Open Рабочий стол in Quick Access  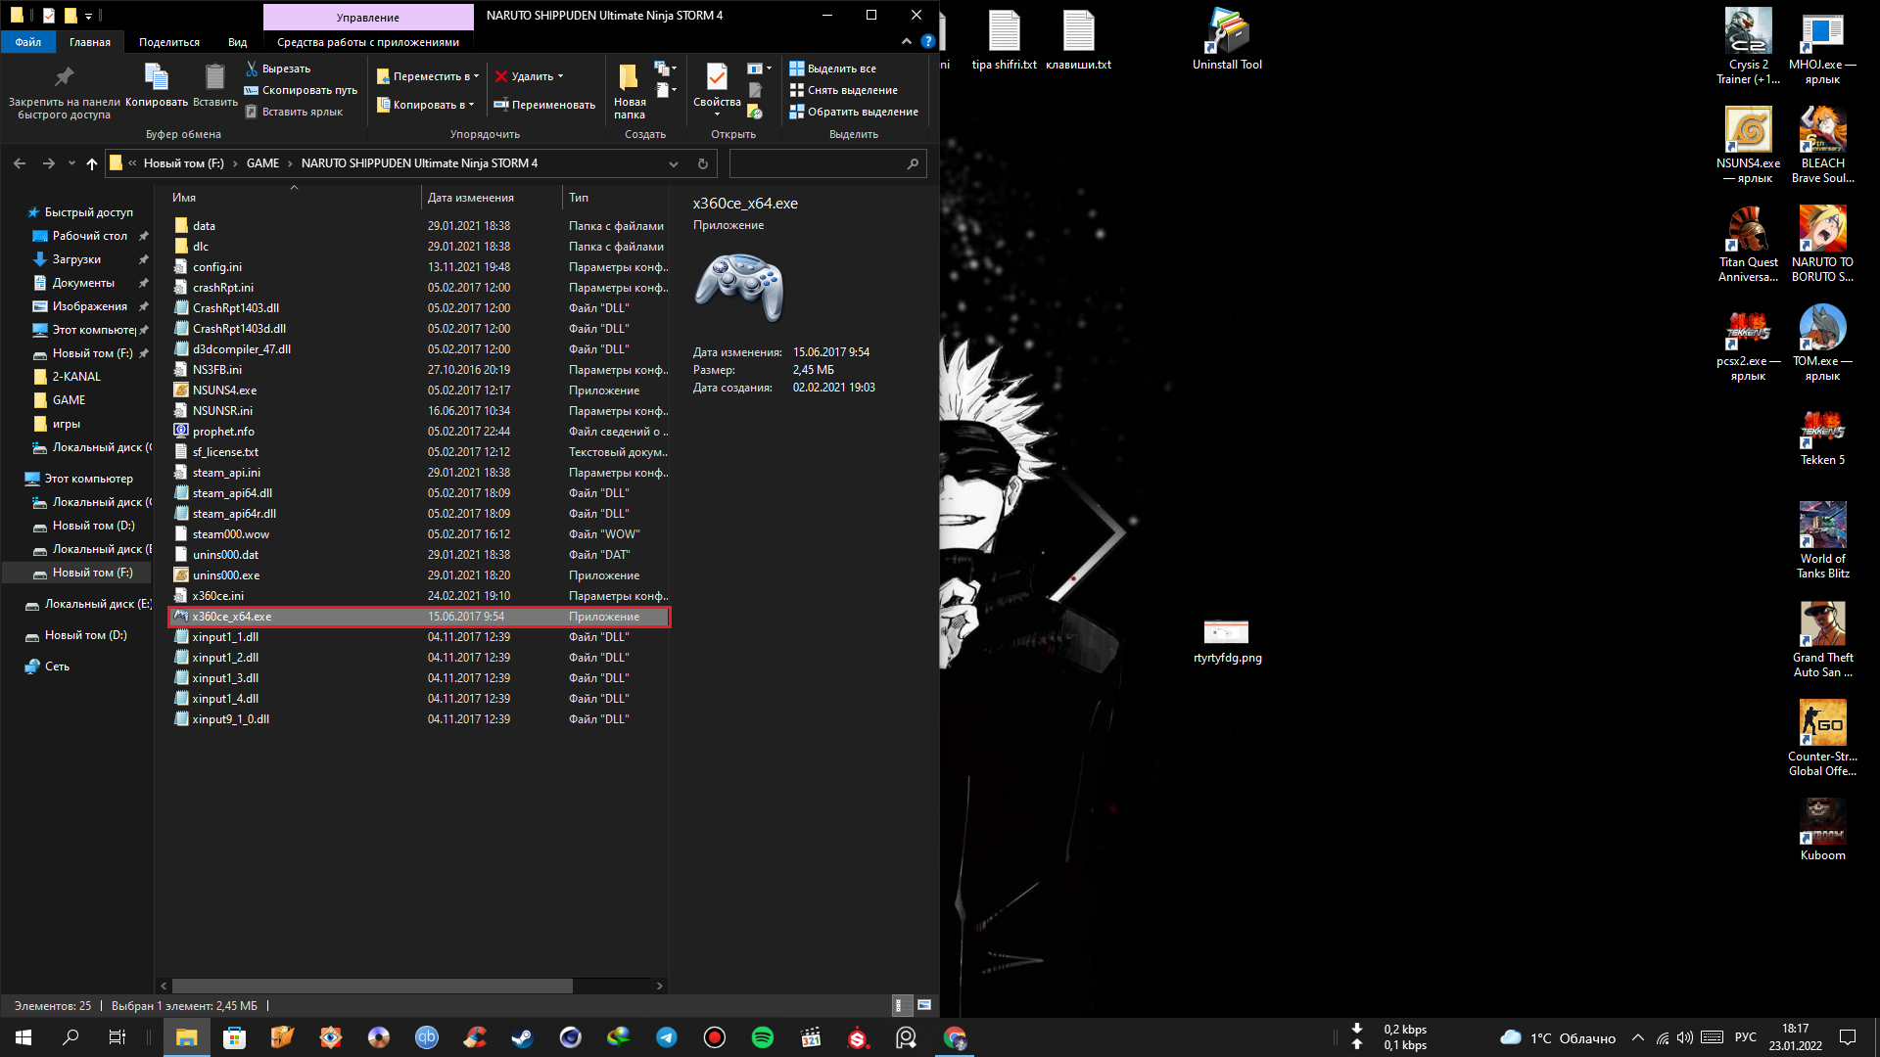pos(89,236)
